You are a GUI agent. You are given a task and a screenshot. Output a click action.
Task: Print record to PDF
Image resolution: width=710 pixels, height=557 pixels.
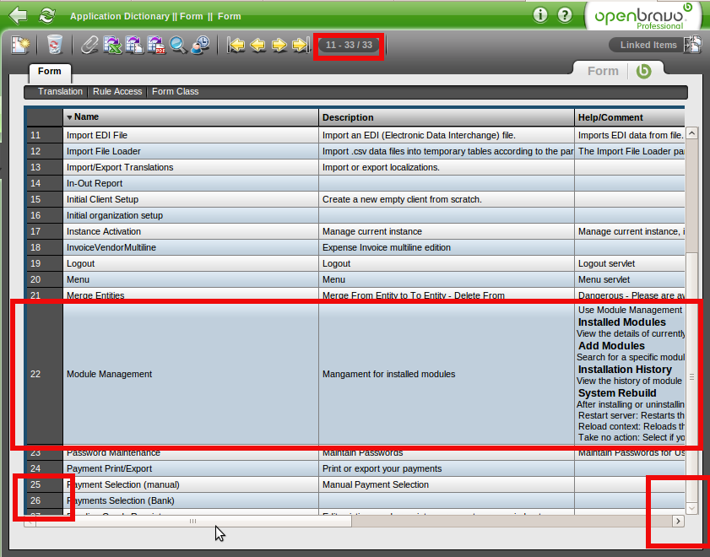(156, 45)
